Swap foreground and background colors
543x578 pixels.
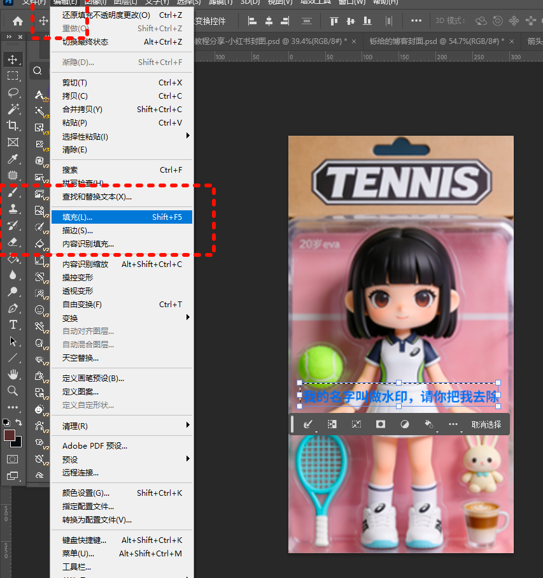coord(19,423)
